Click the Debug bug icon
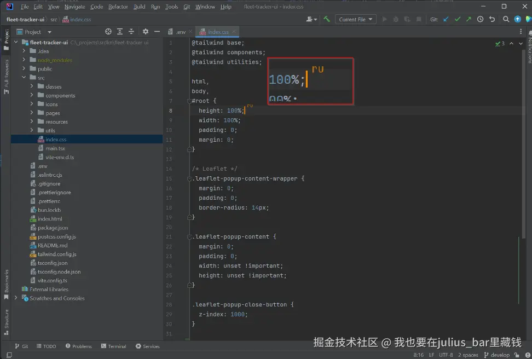532x359 pixels. pos(396,19)
